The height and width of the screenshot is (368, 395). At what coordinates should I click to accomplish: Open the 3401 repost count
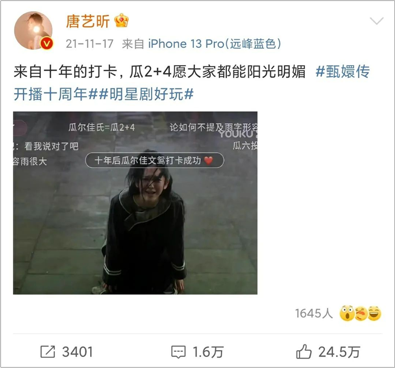click(78, 352)
